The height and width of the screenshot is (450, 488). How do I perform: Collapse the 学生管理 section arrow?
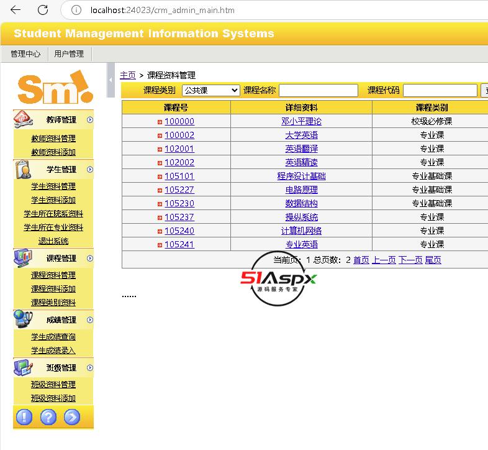click(x=90, y=170)
